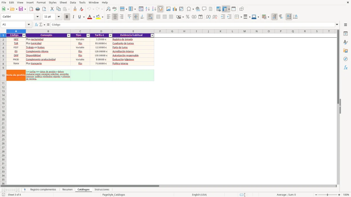Open the Data menu
The image size is (351, 197).
[x=73, y=2]
